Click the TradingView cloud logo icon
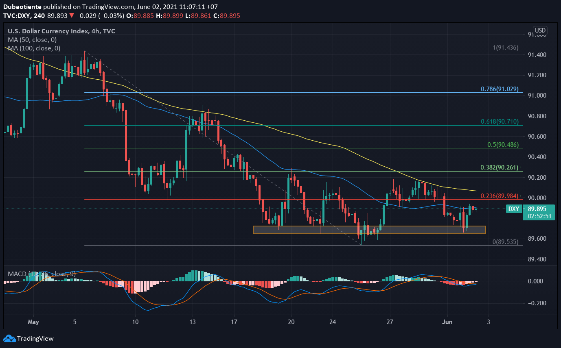This screenshot has width=561, height=348. pyautogui.click(x=9, y=338)
